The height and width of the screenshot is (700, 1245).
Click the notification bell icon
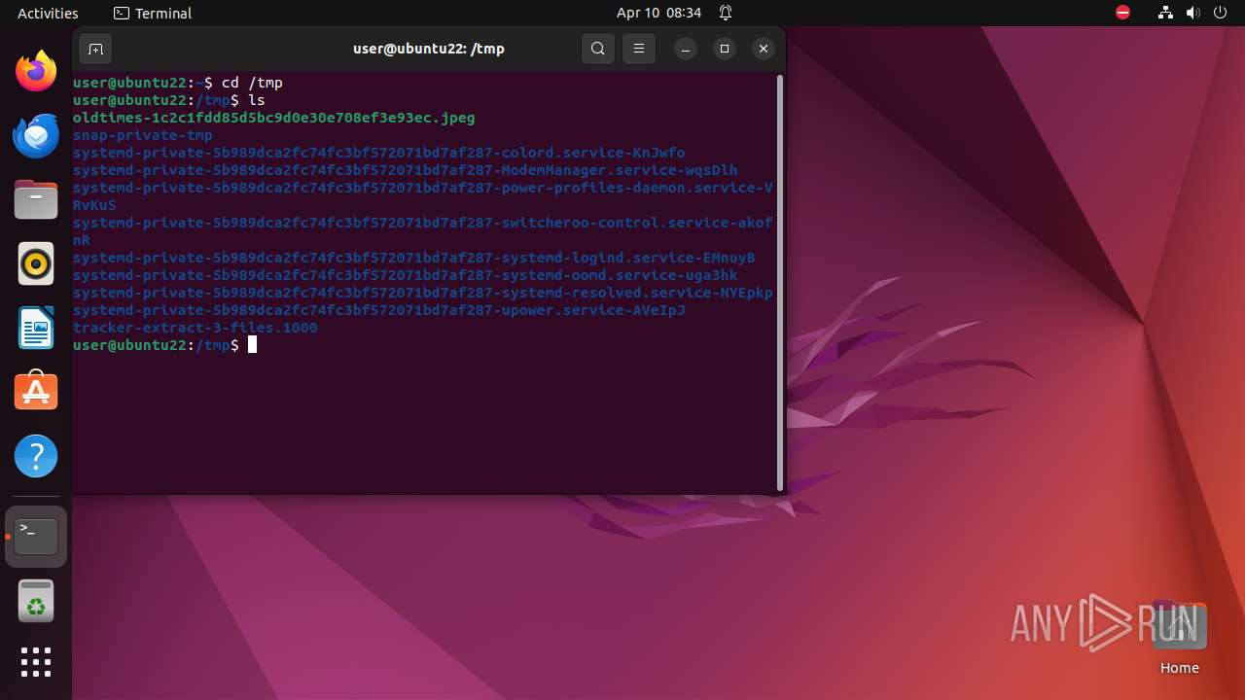[726, 13]
